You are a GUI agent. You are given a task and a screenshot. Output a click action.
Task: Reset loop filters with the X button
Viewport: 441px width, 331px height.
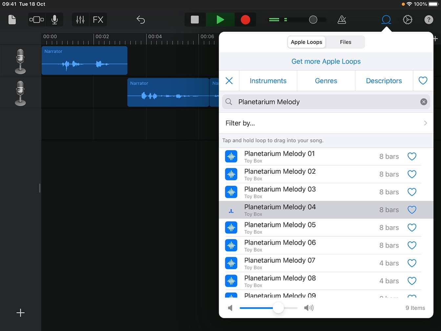tap(229, 81)
